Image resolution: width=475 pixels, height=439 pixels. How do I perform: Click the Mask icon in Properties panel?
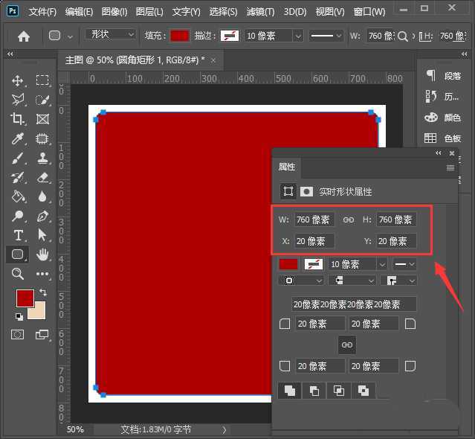tap(306, 191)
